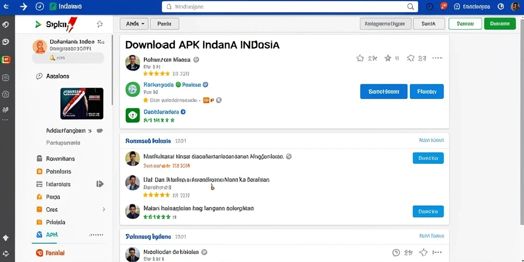Image resolution: width=524 pixels, height=262 pixels.
Task: Click the top search input field
Action: coord(290,6)
